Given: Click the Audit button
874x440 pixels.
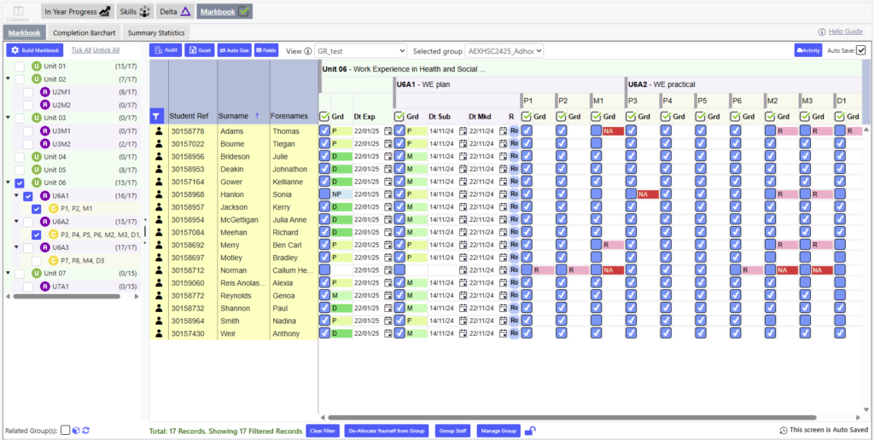Looking at the screenshot, I should [166, 50].
